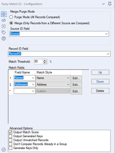Open the Navigation circular arrow icon
Image resolution: width=115 pixels, height=153 pixels.
(x=4, y=26)
